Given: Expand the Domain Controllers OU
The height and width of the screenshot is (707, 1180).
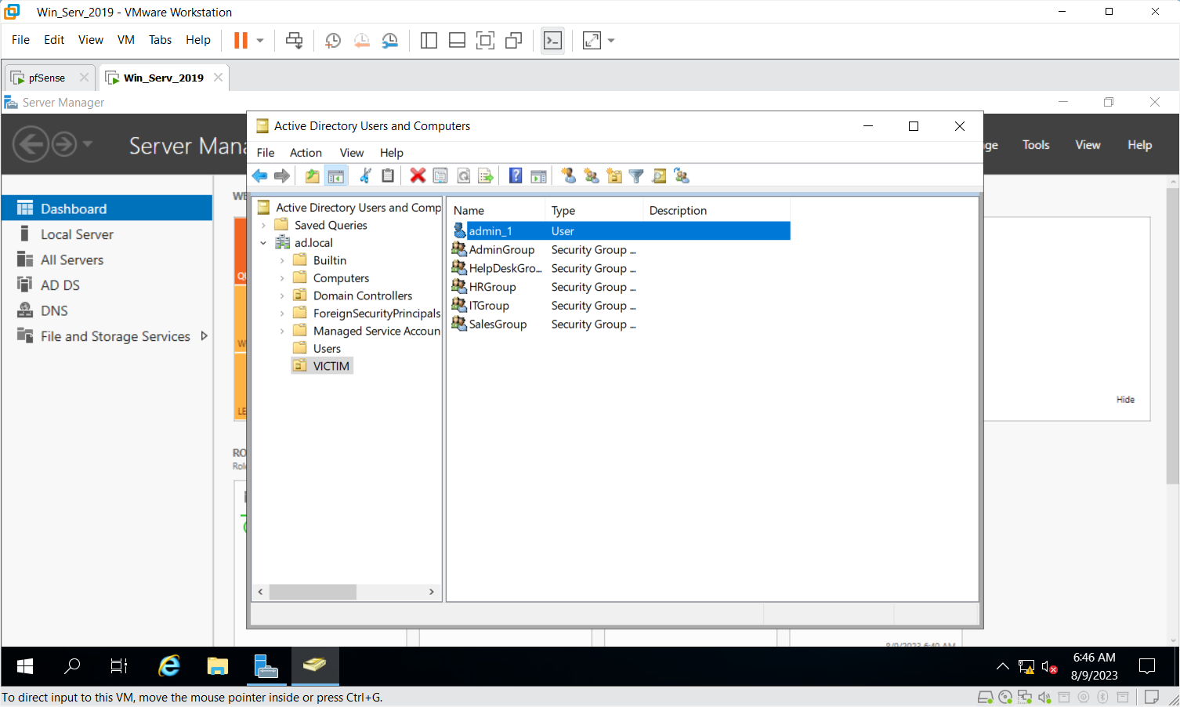Looking at the screenshot, I should coord(282,295).
